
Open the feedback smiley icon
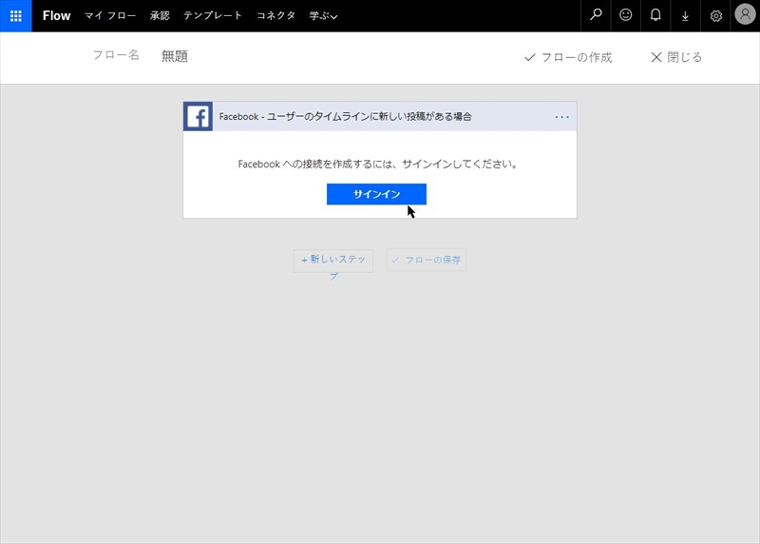pos(626,15)
